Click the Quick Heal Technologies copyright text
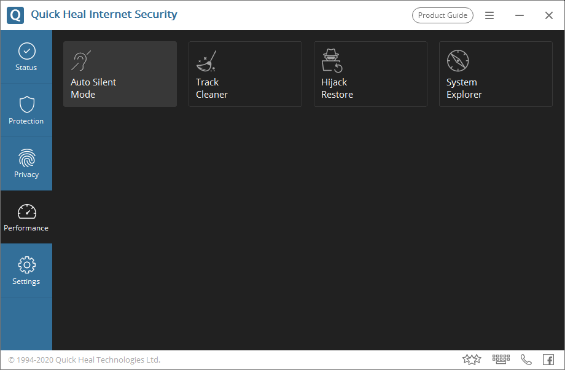The height and width of the screenshot is (370, 565). 84,360
